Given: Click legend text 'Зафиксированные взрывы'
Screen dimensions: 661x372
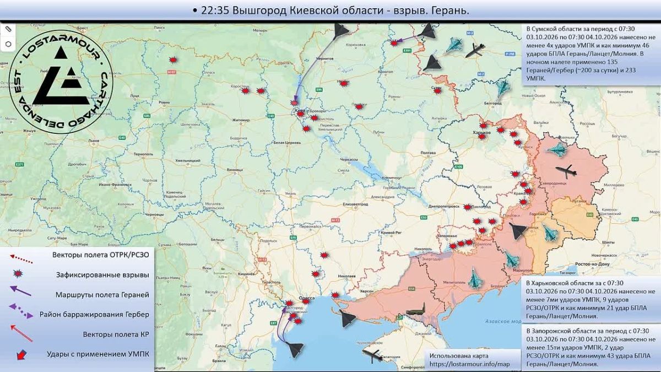Looking at the screenshot, I should [102, 274].
